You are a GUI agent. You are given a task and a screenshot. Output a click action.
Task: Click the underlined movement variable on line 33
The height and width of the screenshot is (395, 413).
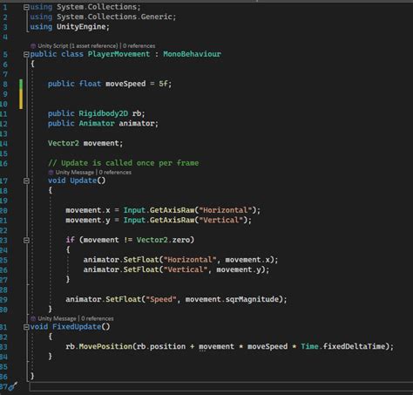tap(216, 347)
